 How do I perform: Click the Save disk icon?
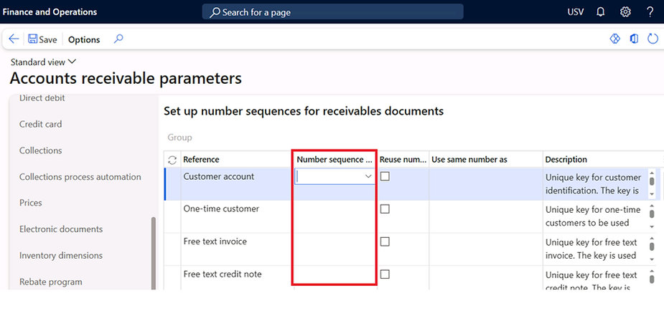(33, 39)
